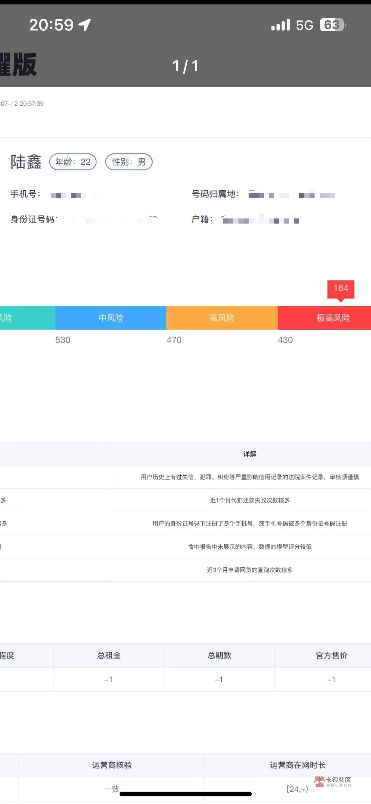Tap the cellular signal strength icon
371x804 pixels.
pyautogui.click(x=281, y=25)
